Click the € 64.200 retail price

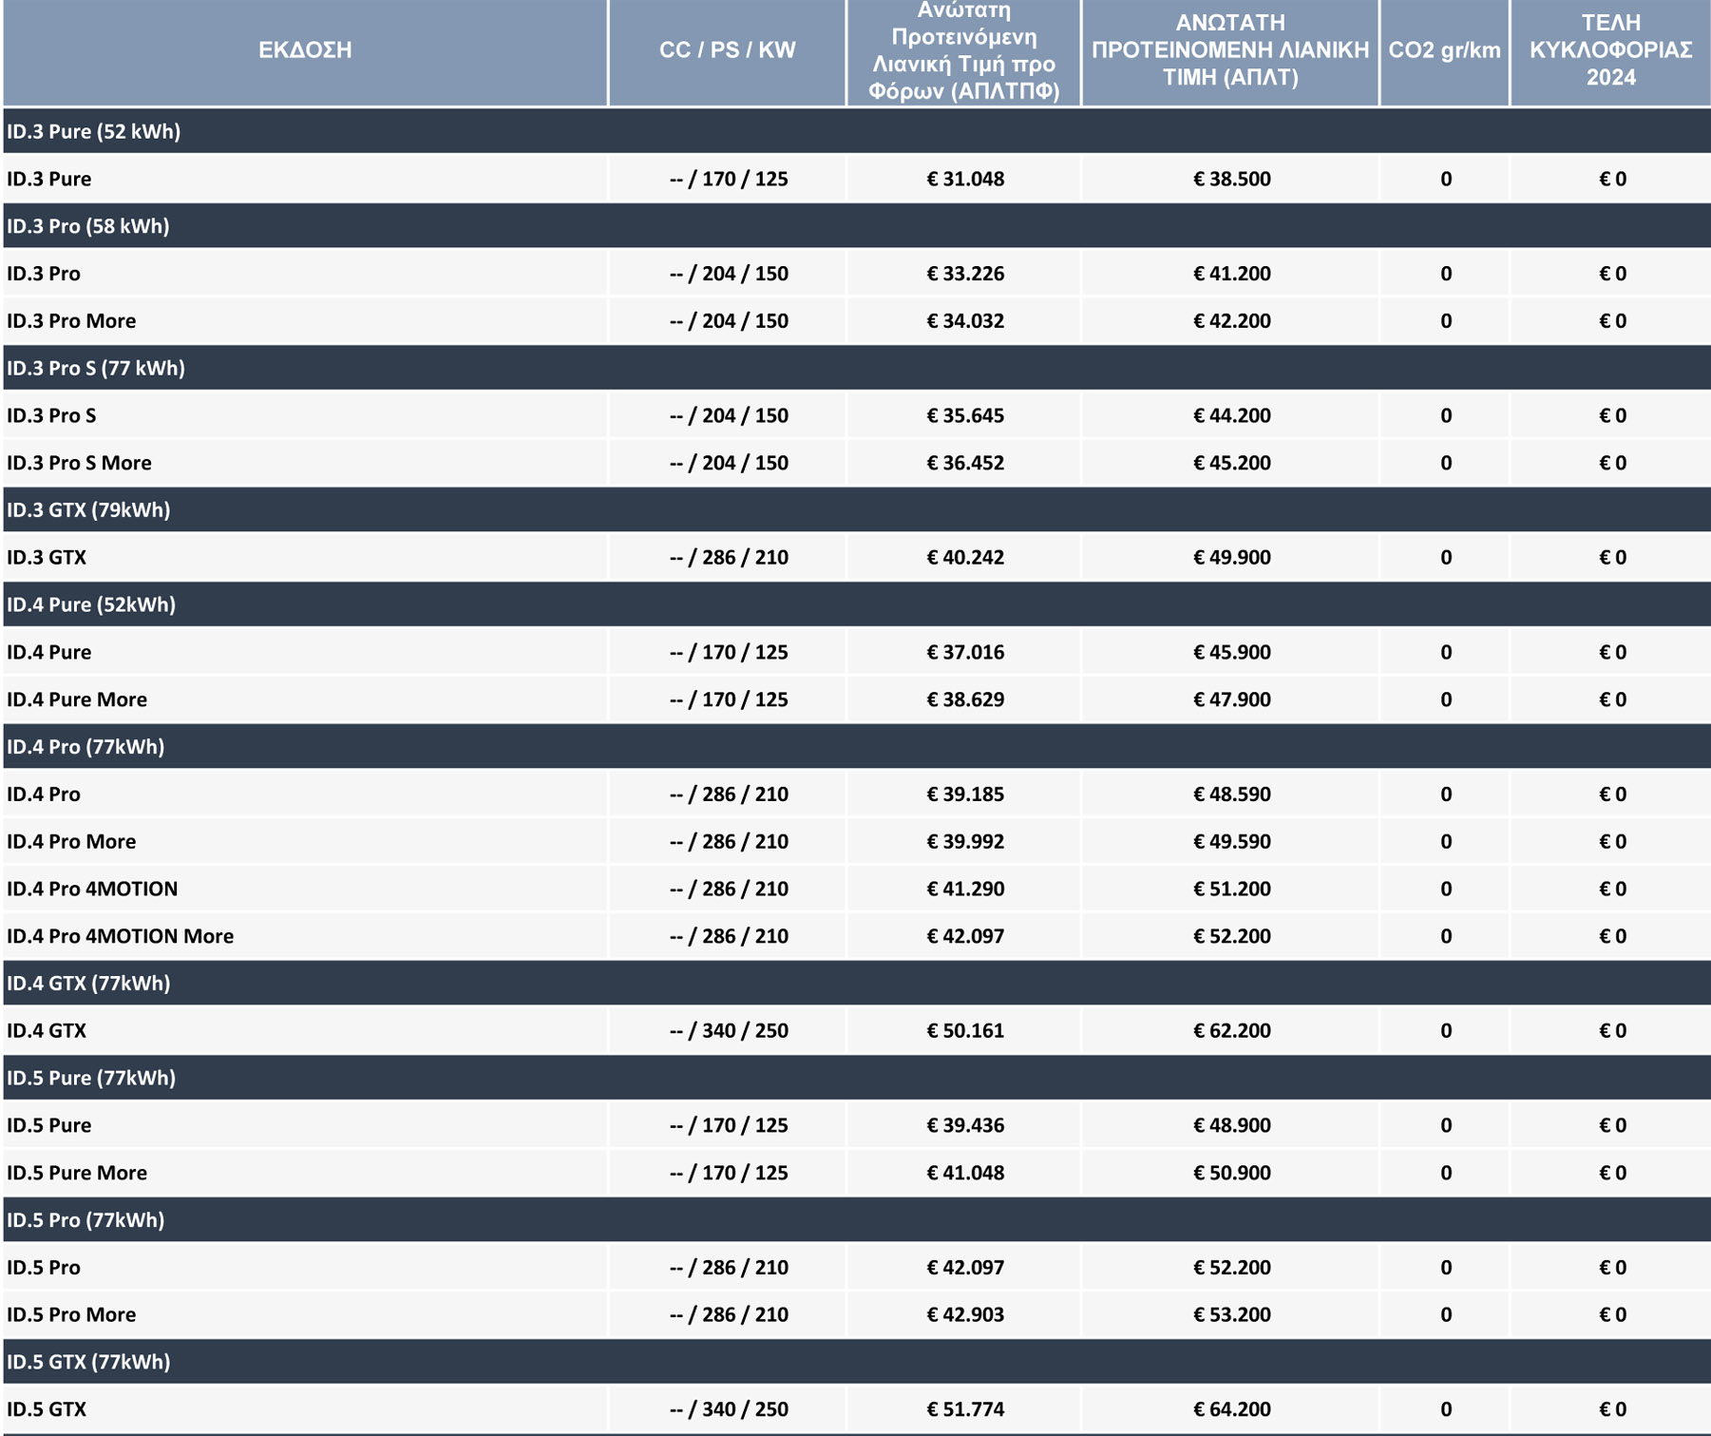(1231, 1409)
